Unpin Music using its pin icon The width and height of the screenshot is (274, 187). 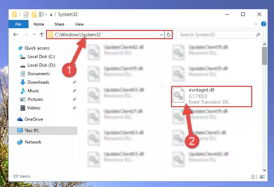pos(74,91)
